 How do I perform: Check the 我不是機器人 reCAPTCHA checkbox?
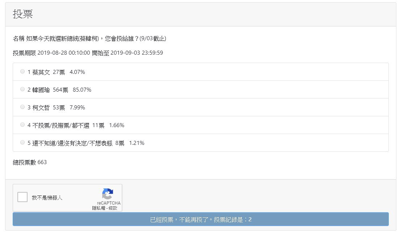pos(22,197)
